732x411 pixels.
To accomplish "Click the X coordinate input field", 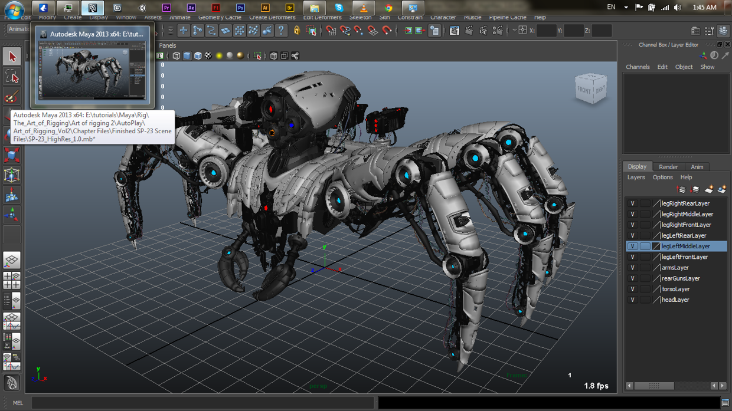I will tap(546, 31).
